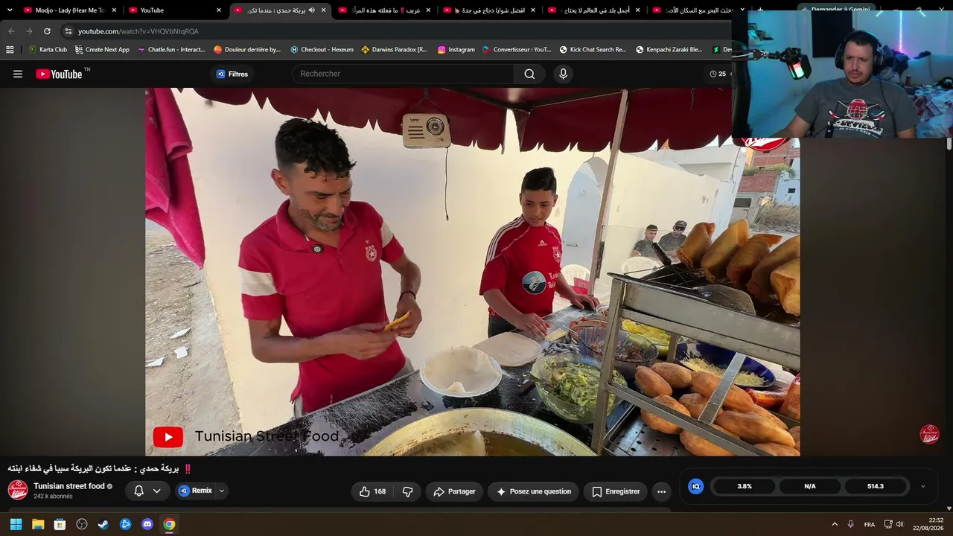The image size is (953, 536).
Task: Open the Chatle.fun bookmark
Action: tap(171, 50)
